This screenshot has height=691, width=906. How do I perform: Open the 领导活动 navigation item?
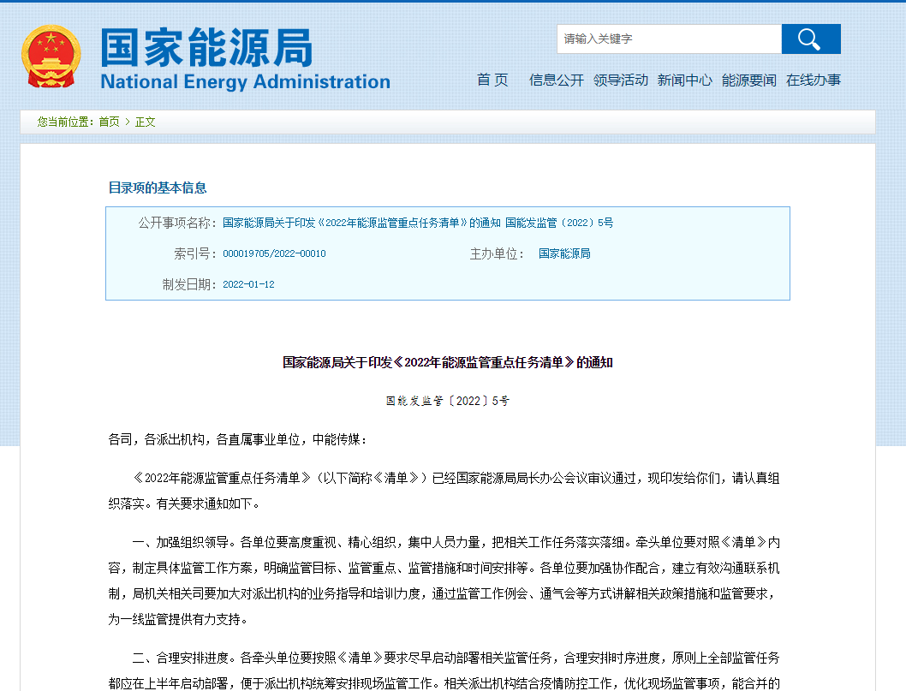[621, 80]
